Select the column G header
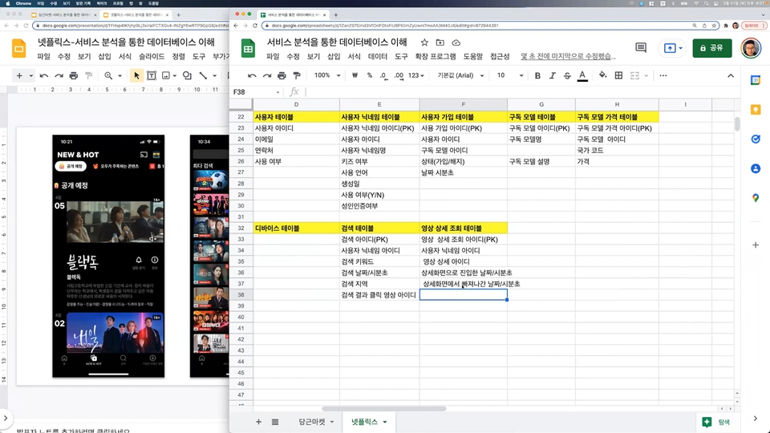The width and height of the screenshot is (770, 433). tap(541, 104)
